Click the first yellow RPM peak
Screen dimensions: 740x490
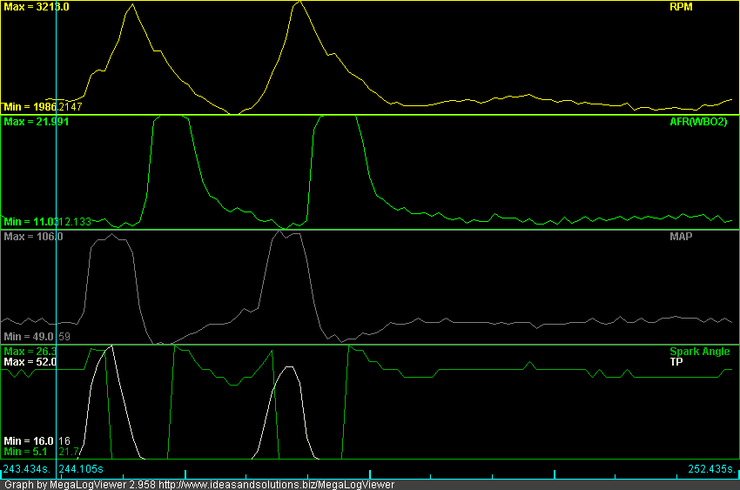[131, 5]
